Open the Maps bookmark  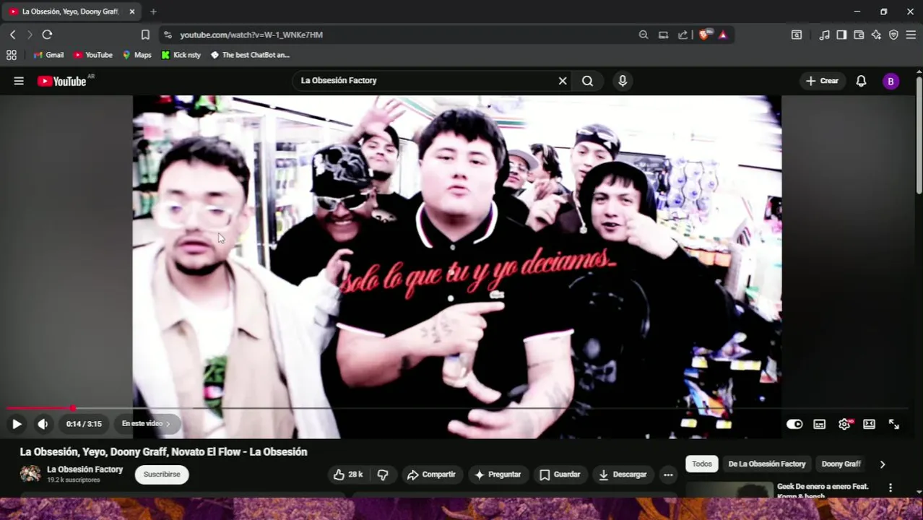(136, 55)
